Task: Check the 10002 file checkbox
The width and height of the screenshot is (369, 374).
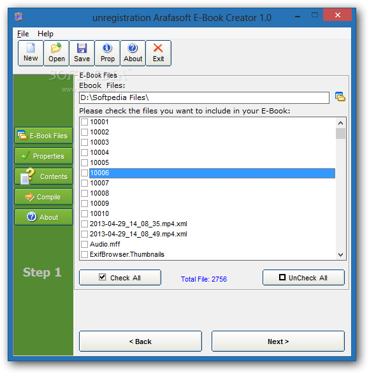Action: pyautogui.click(x=84, y=132)
